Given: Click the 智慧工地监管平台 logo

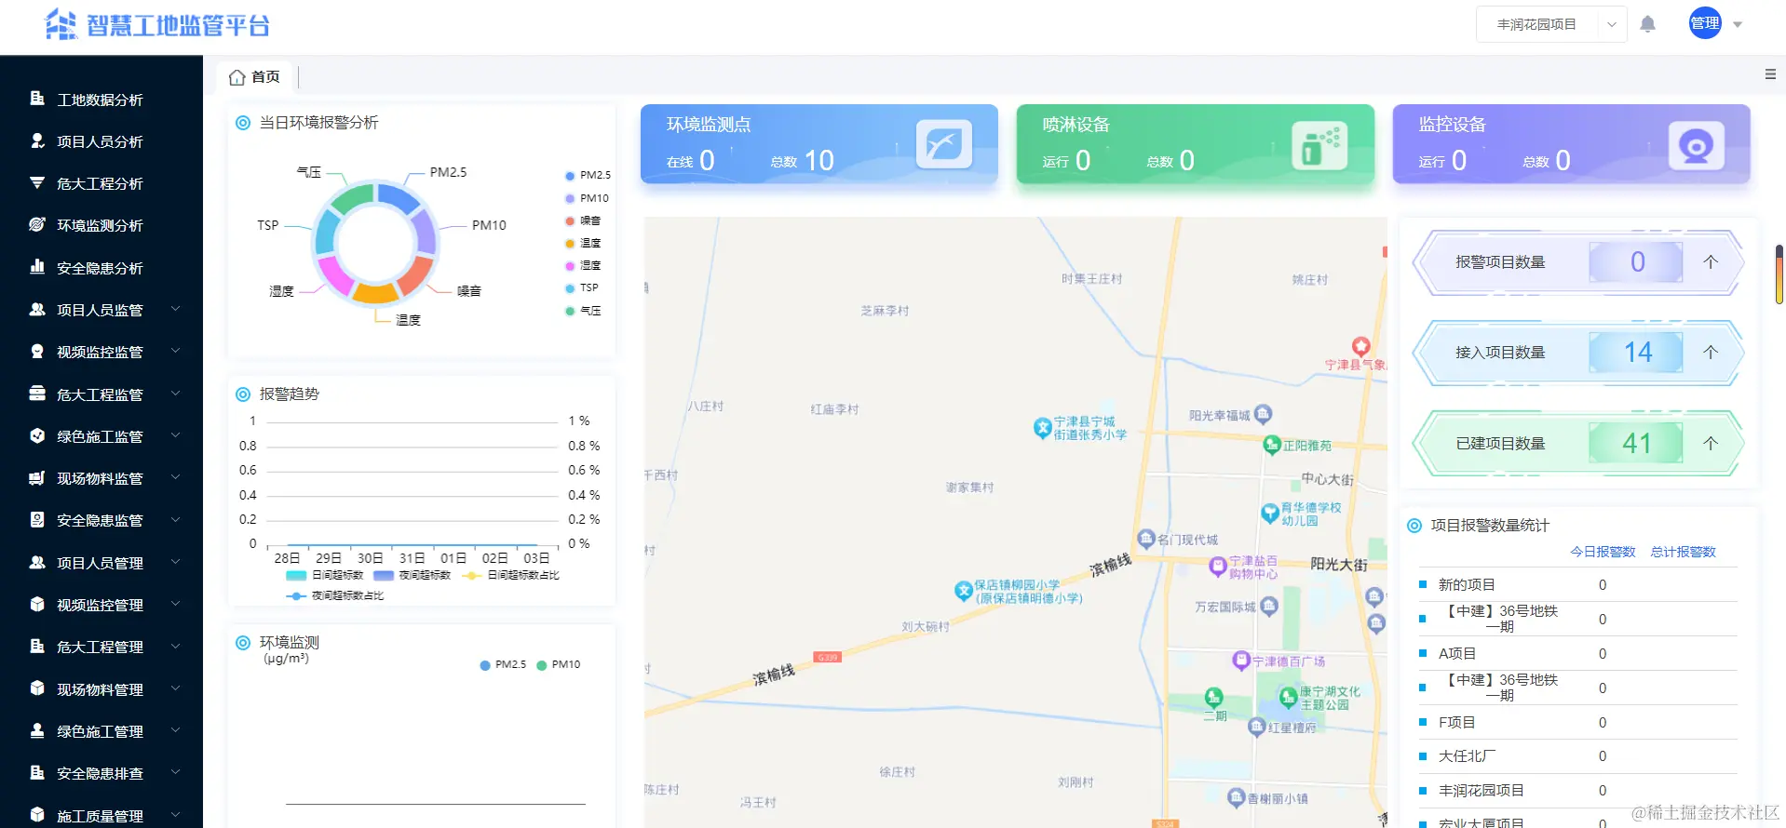Looking at the screenshot, I should pyautogui.click(x=157, y=25).
